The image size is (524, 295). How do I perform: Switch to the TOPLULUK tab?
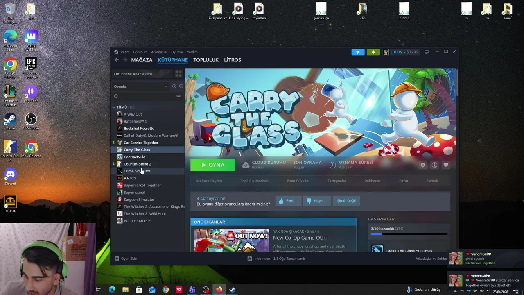206,60
